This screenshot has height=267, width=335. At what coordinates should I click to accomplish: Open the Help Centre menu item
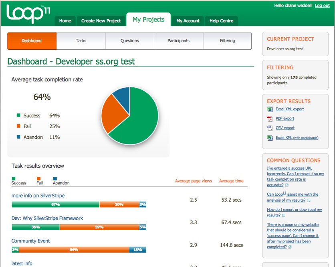pos(221,21)
